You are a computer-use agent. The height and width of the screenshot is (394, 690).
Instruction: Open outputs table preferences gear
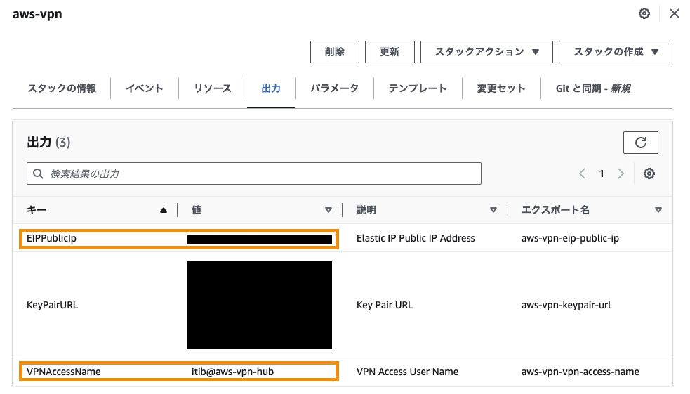[649, 173]
